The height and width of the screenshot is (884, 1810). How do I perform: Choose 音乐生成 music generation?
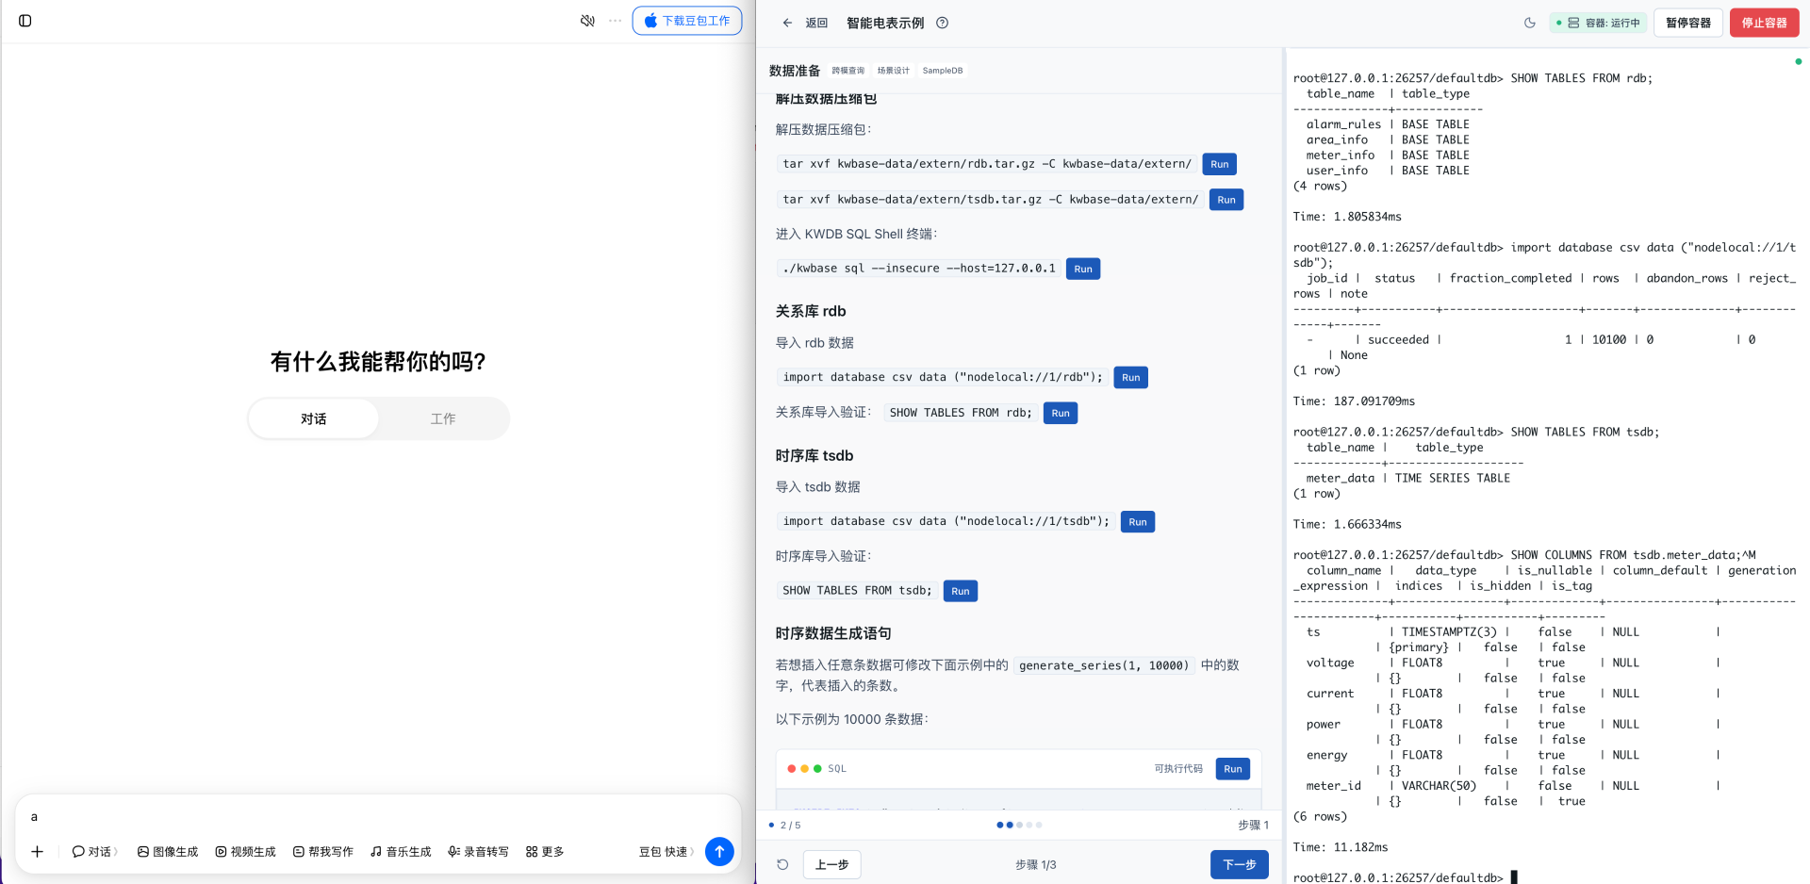point(401,852)
